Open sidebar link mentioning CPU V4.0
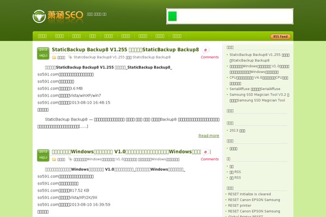 tap(259, 80)
